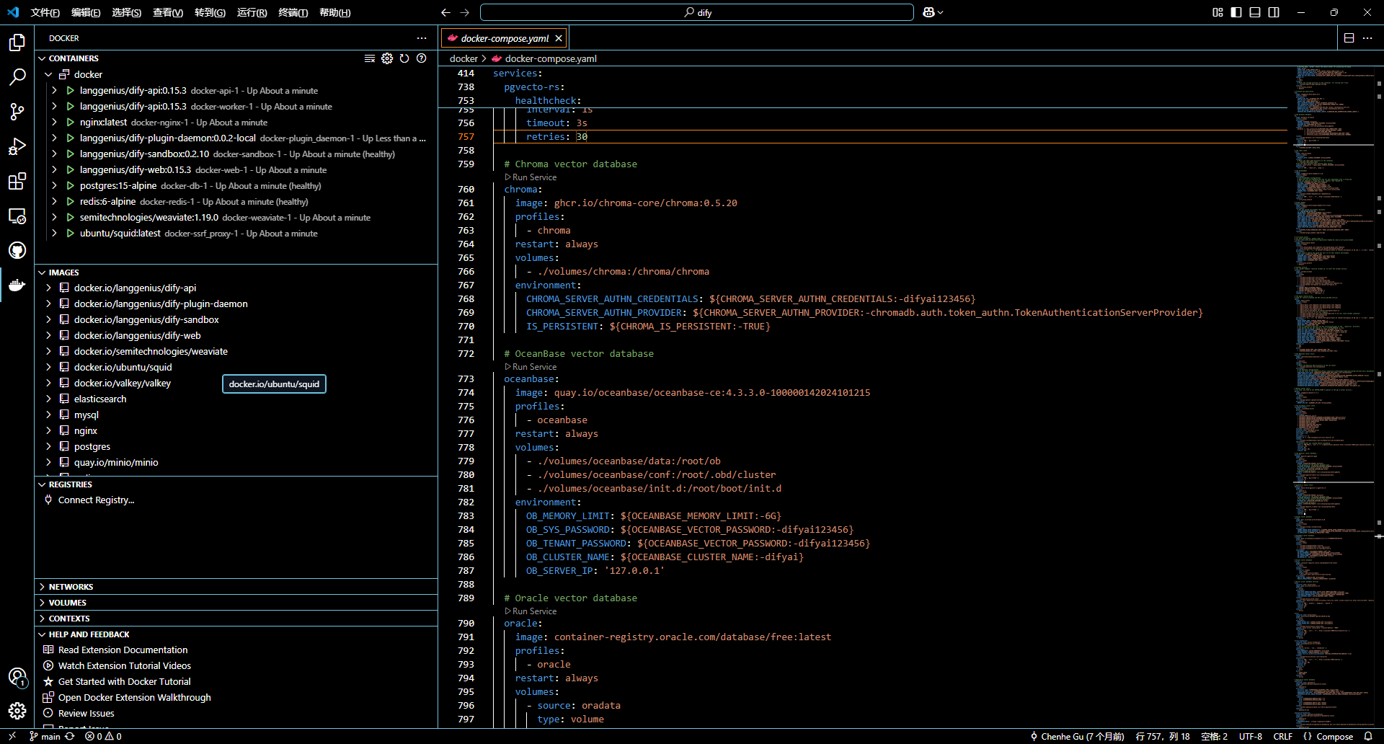The height and width of the screenshot is (744, 1384).
Task: Open containers settings gear icon
Action: coord(387,58)
